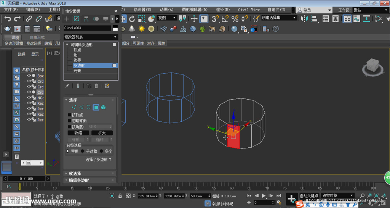Redo the last undone action
Image resolution: width=390 pixels, height=208 pixels.
tap(17, 19)
